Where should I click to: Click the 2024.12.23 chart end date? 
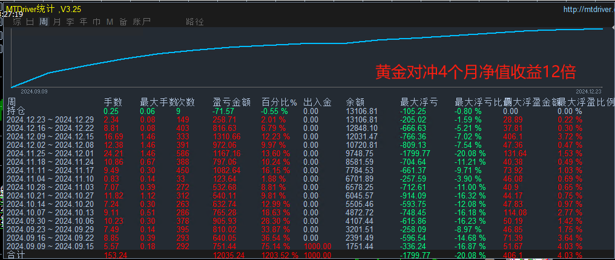click(588, 91)
